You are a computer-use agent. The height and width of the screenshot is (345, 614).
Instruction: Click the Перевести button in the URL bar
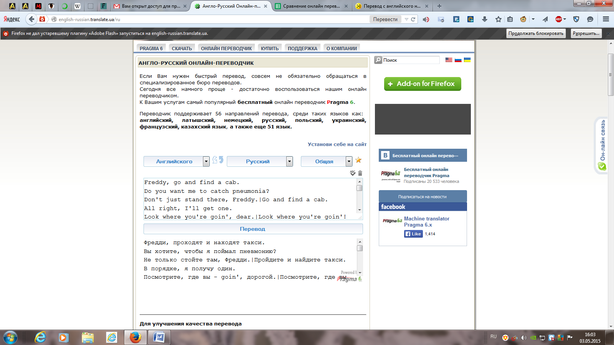pyautogui.click(x=385, y=19)
